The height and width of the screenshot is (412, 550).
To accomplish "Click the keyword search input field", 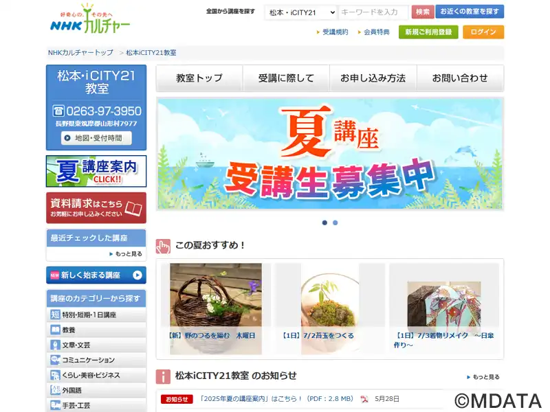I will (374, 12).
